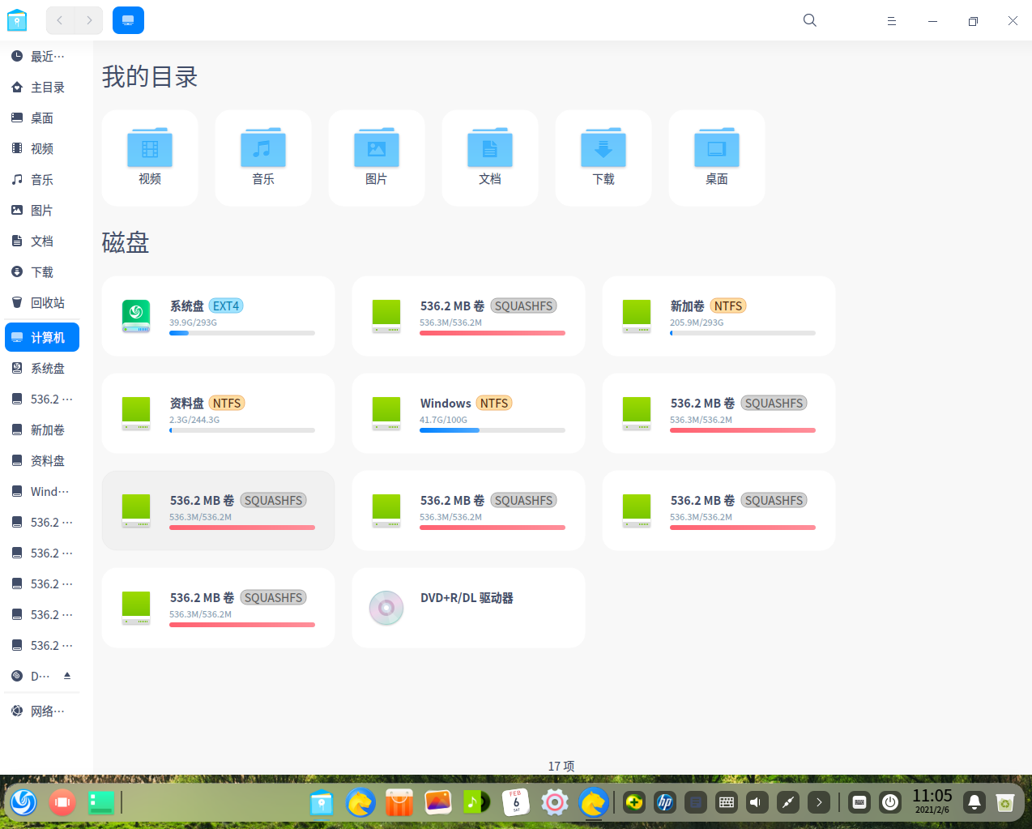1032x829 pixels.
Task: Open the music player dock icon
Action: (477, 802)
